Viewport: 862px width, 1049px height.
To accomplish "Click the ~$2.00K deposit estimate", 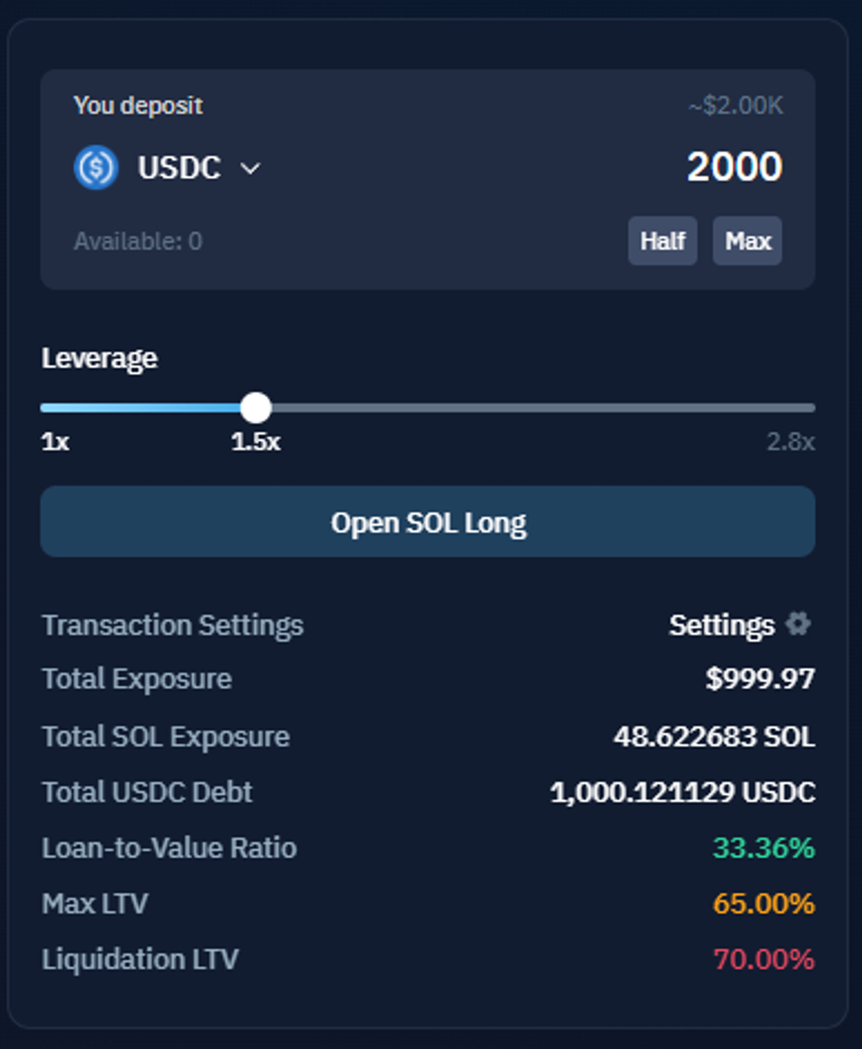I will point(735,106).
